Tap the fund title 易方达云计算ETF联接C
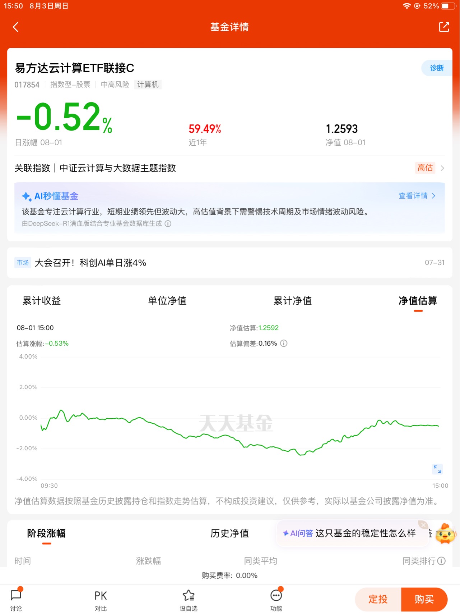 74,68
